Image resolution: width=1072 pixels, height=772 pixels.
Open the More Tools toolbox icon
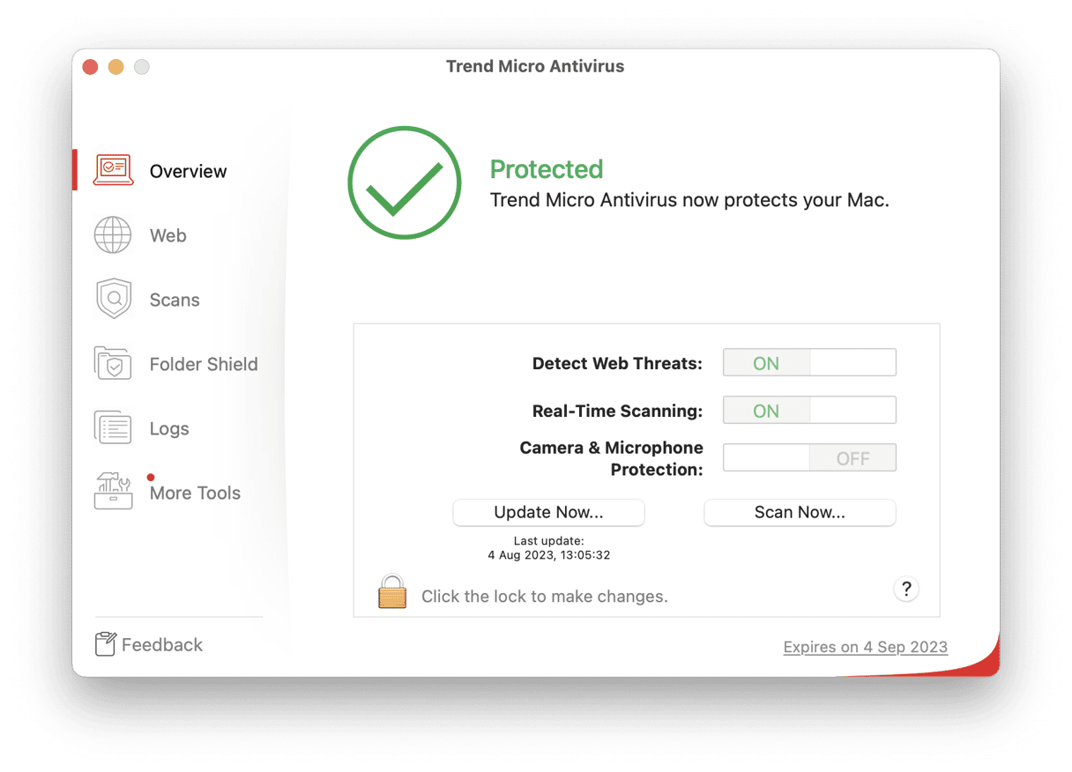tap(113, 493)
